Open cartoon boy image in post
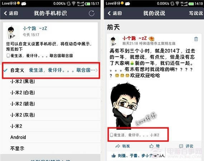 pos(133,105)
